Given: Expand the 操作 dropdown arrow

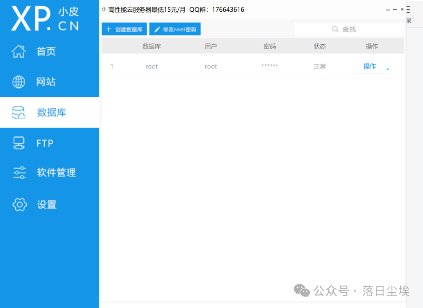Looking at the screenshot, I should pos(388,69).
